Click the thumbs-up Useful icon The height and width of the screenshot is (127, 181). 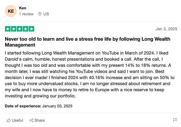[x=9, y=120]
